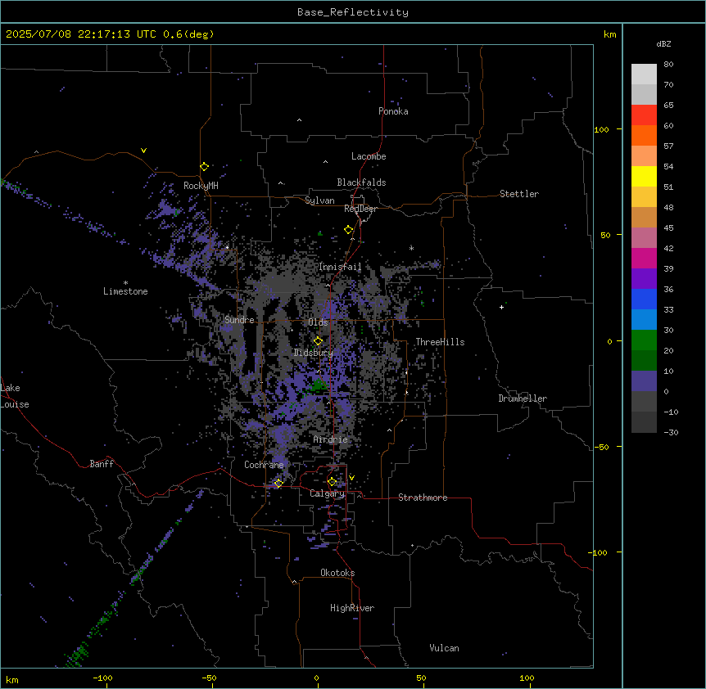This screenshot has width=706, height=689.
Task: Select the Drumheller label
Action: click(523, 399)
